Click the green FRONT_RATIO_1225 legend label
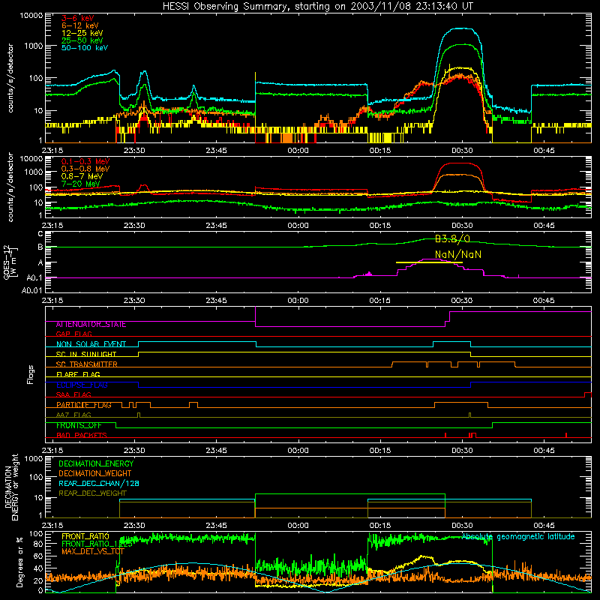The width and height of the screenshot is (600, 600). click(x=97, y=544)
